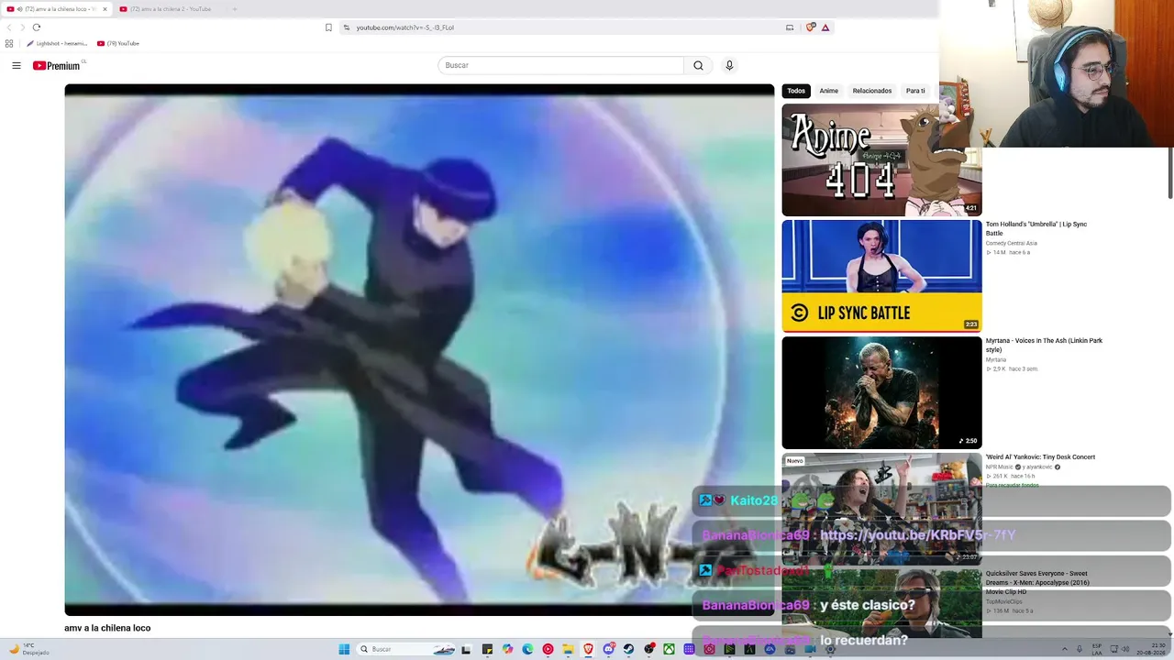This screenshot has height=660, width=1174.
Task: Click the YouTube search input field
Action: pyautogui.click(x=560, y=65)
